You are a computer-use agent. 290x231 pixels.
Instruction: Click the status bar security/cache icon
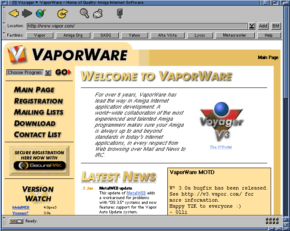coord(16,221)
